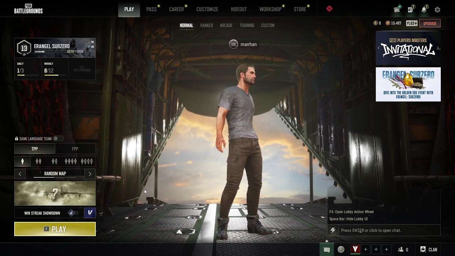Click the second empty plus team slot
This screenshot has height=256, width=455.
[376, 250]
